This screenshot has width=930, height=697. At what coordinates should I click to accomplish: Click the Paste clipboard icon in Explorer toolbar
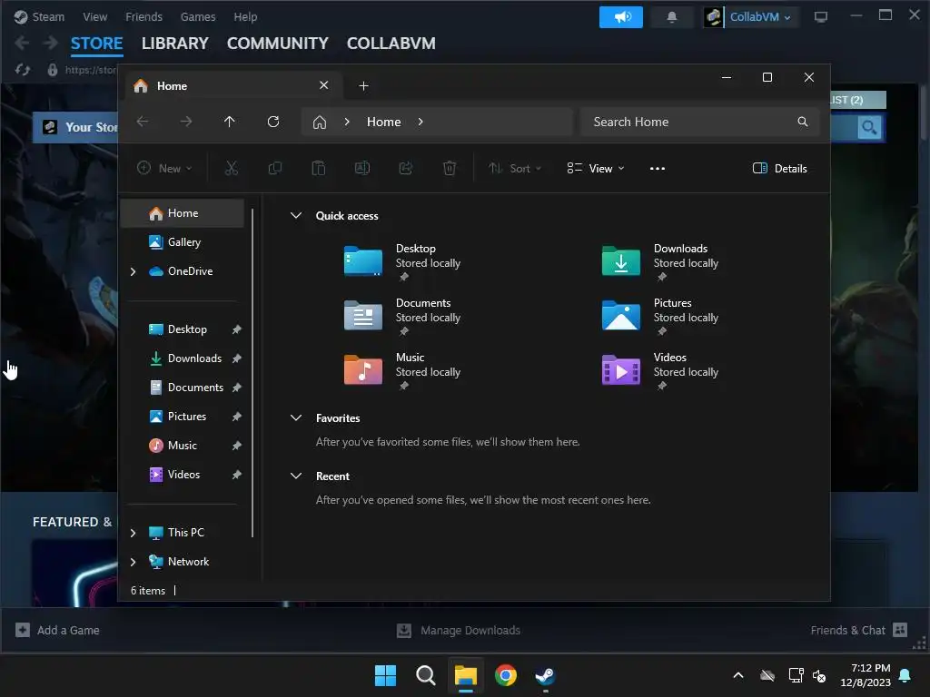pyautogui.click(x=319, y=168)
